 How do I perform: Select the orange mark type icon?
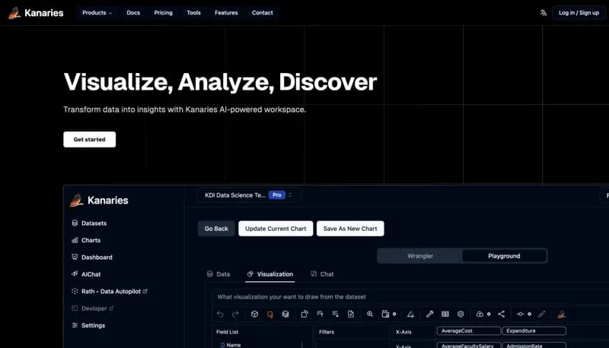click(x=270, y=314)
